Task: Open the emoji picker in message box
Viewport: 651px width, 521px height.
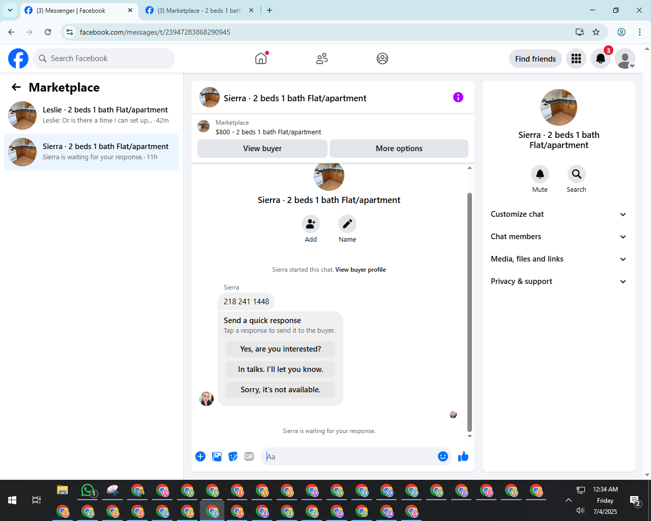Action: (443, 456)
